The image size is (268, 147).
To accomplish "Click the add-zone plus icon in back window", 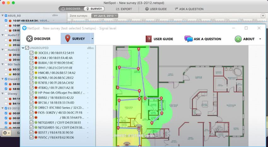I will click(263, 16).
